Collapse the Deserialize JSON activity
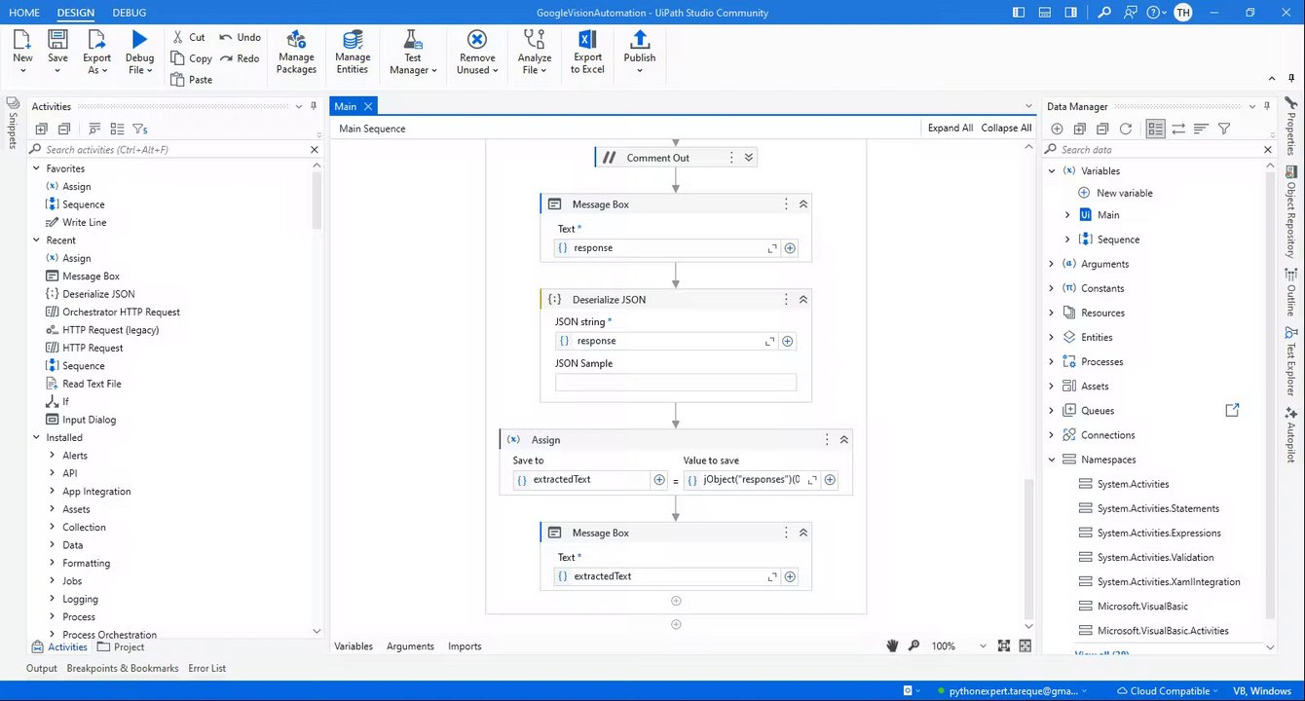Screen dimensions: 1305x701 pos(803,300)
